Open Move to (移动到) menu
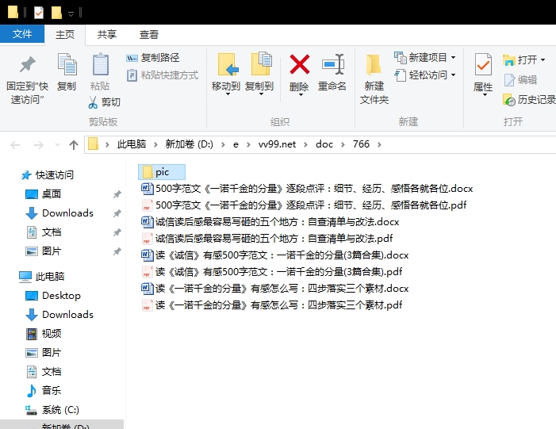The image size is (556, 429). (226, 75)
